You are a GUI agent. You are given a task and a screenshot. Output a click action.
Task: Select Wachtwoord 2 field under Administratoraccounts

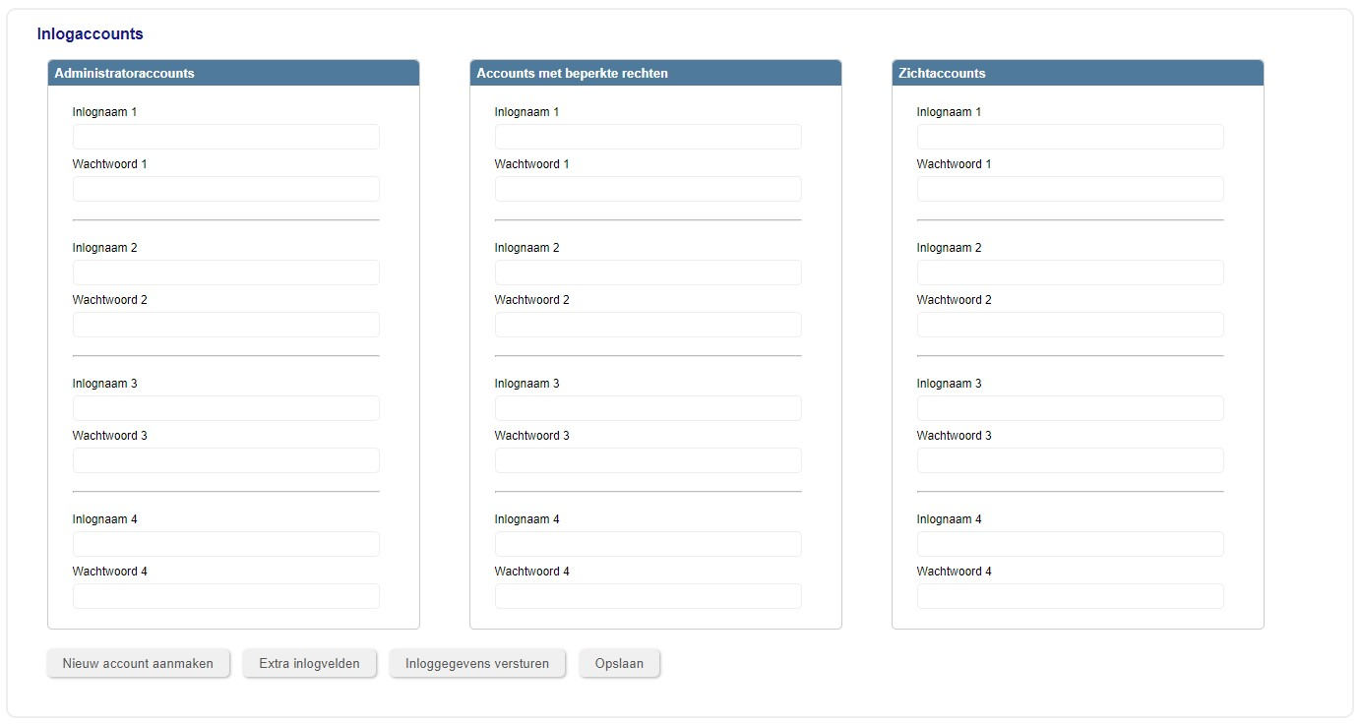point(226,325)
